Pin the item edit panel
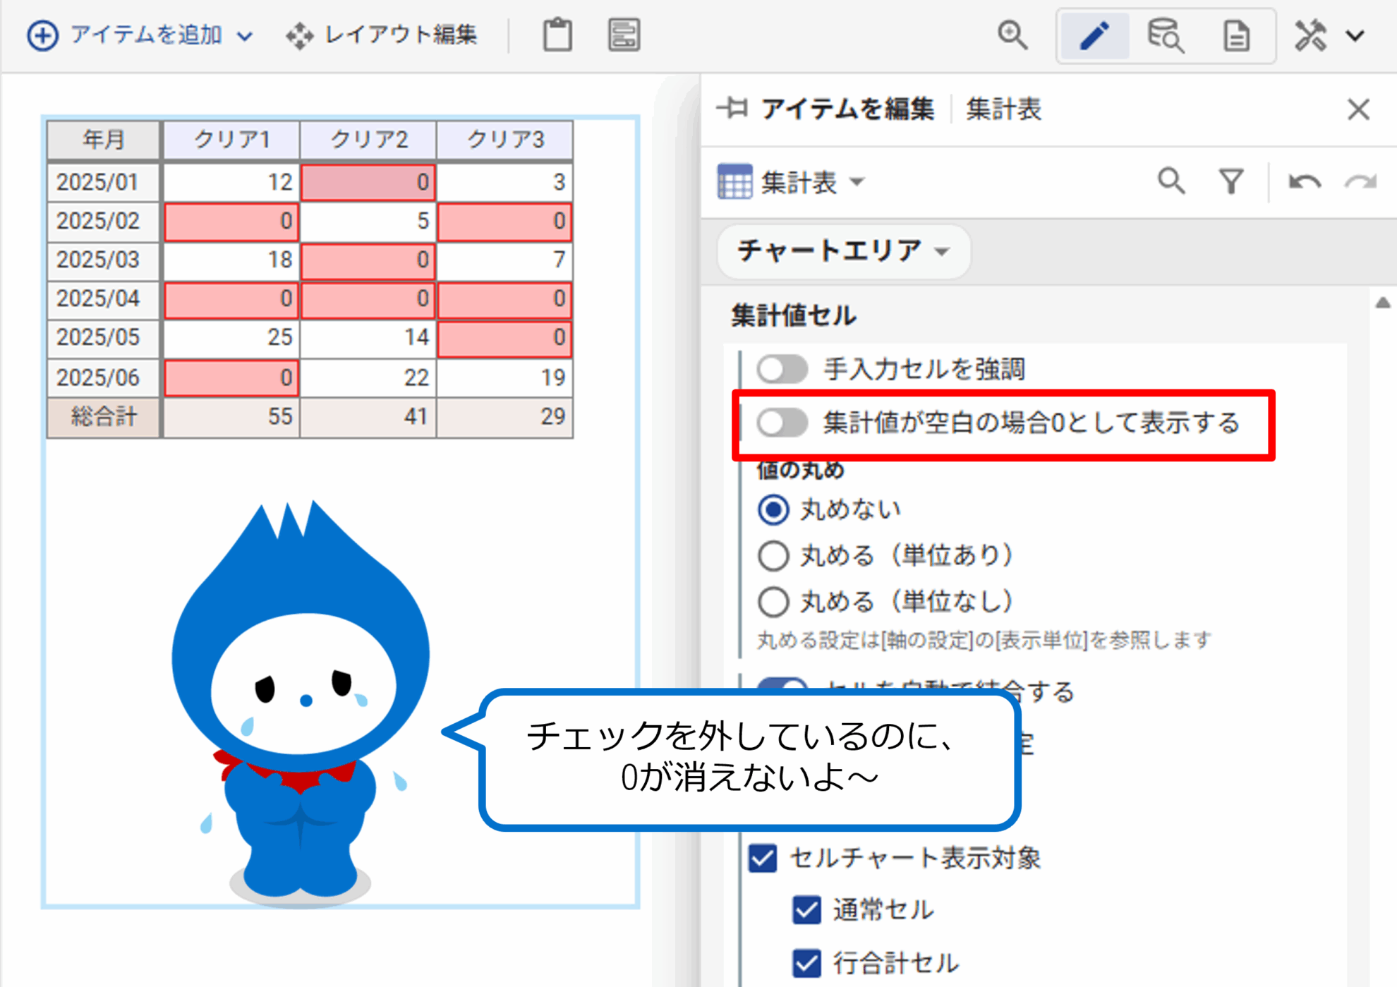 [733, 109]
